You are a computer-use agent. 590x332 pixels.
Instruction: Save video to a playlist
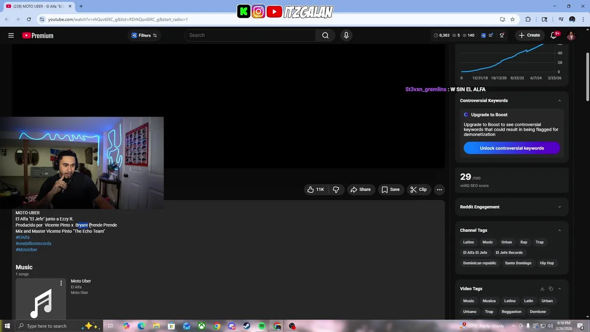point(390,190)
